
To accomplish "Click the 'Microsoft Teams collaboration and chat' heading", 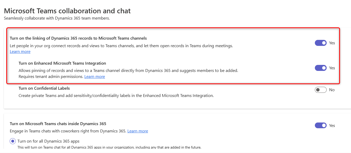I will pyautogui.click(x=67, y=11).
